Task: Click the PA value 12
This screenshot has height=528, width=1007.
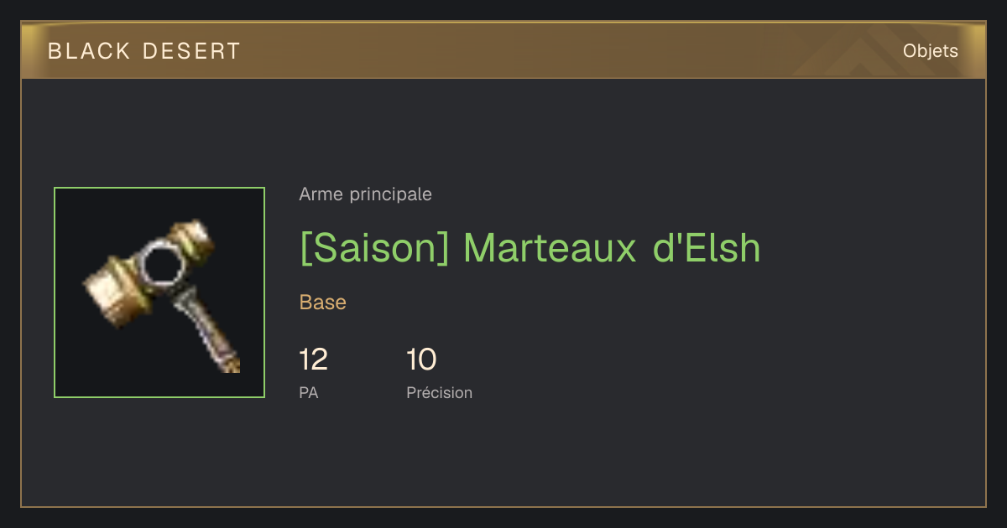Action: pyautogui.click(x=314, y=360)
